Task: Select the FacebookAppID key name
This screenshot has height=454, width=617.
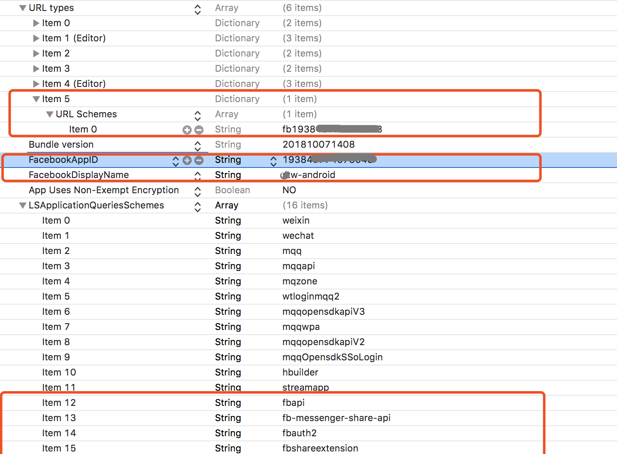Action: (x=63, y=160)
